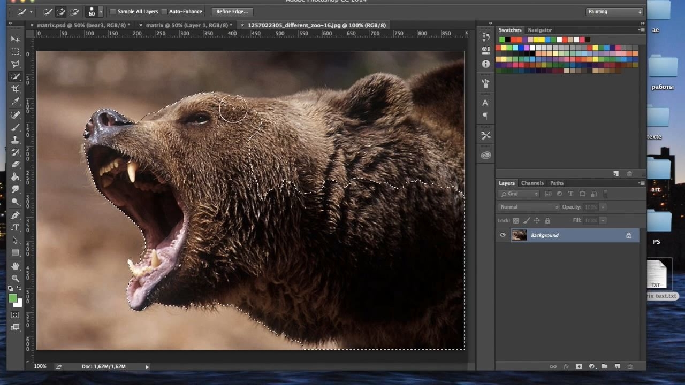Viewport: 685px width, 385px height.
Task: Open the layer Kind filter dropdown
Action: pos(519,194)
